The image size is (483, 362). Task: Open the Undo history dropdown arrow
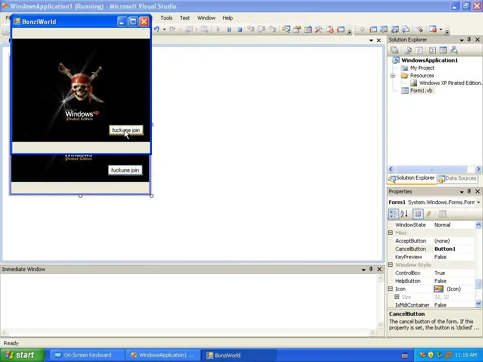pos(164,30)
